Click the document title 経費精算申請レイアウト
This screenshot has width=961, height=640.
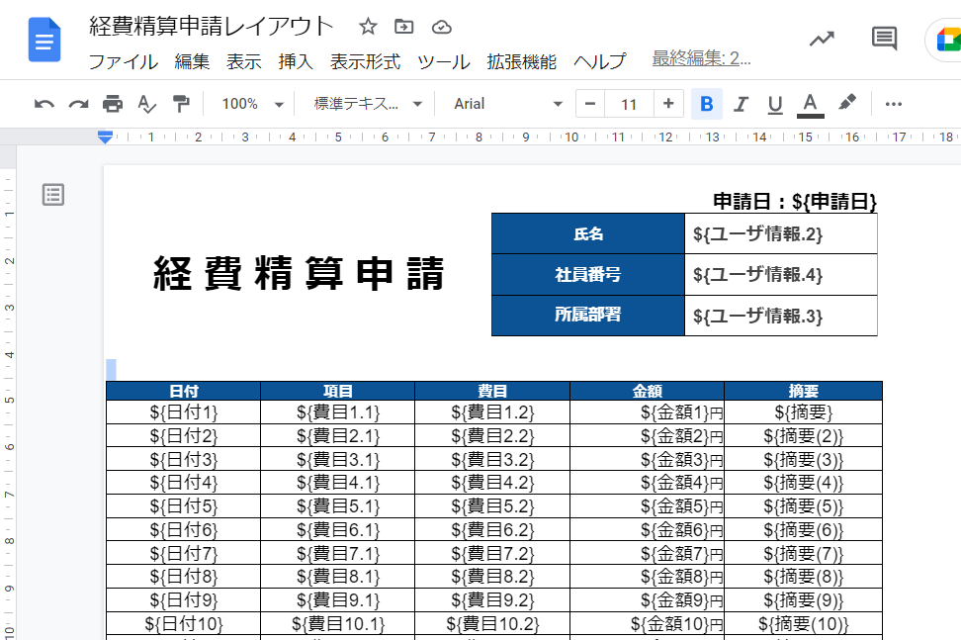click(212, 27)
